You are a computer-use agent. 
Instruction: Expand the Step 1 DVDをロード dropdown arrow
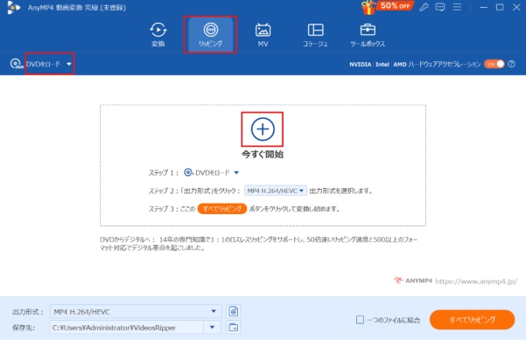tap(236, 173)
